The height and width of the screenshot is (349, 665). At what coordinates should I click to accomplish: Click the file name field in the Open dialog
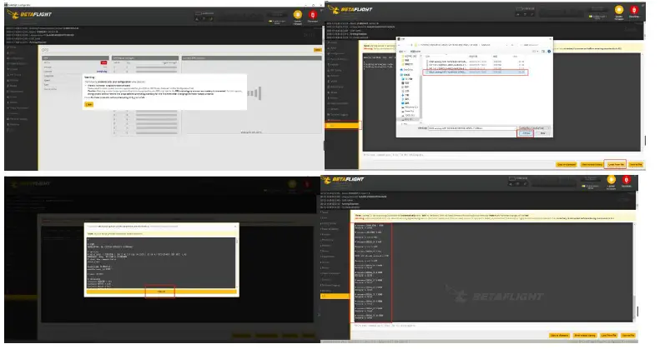coord(471,127)
